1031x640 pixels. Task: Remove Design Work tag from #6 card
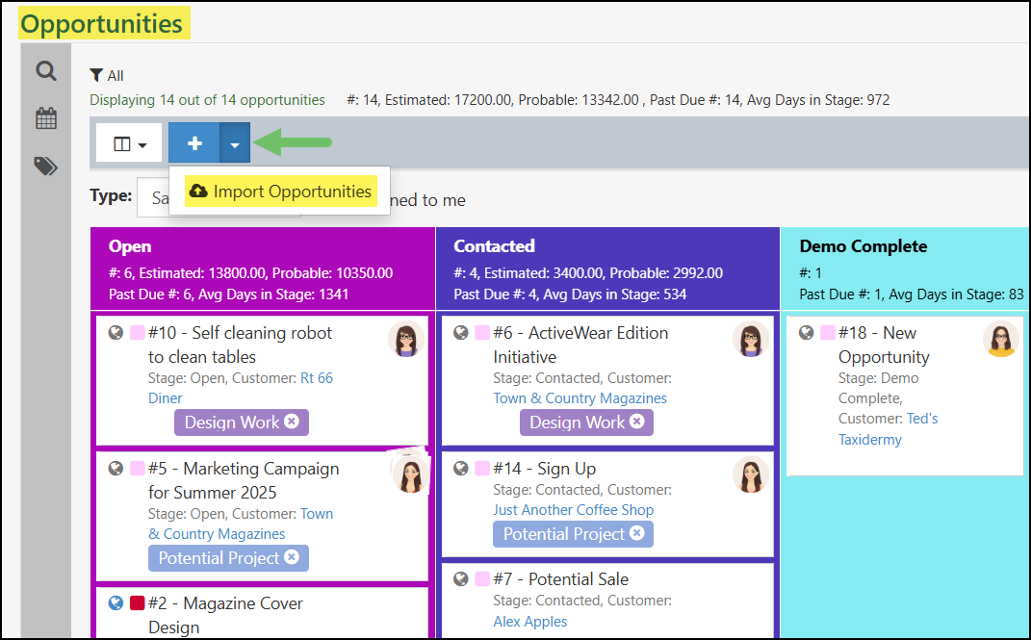pos(637,422)
